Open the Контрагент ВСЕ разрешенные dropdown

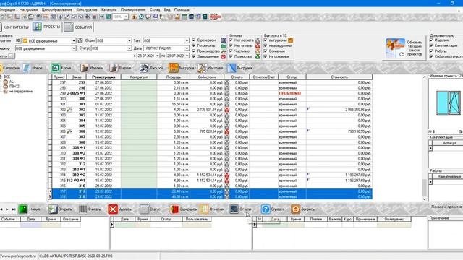tap(74, 40)
